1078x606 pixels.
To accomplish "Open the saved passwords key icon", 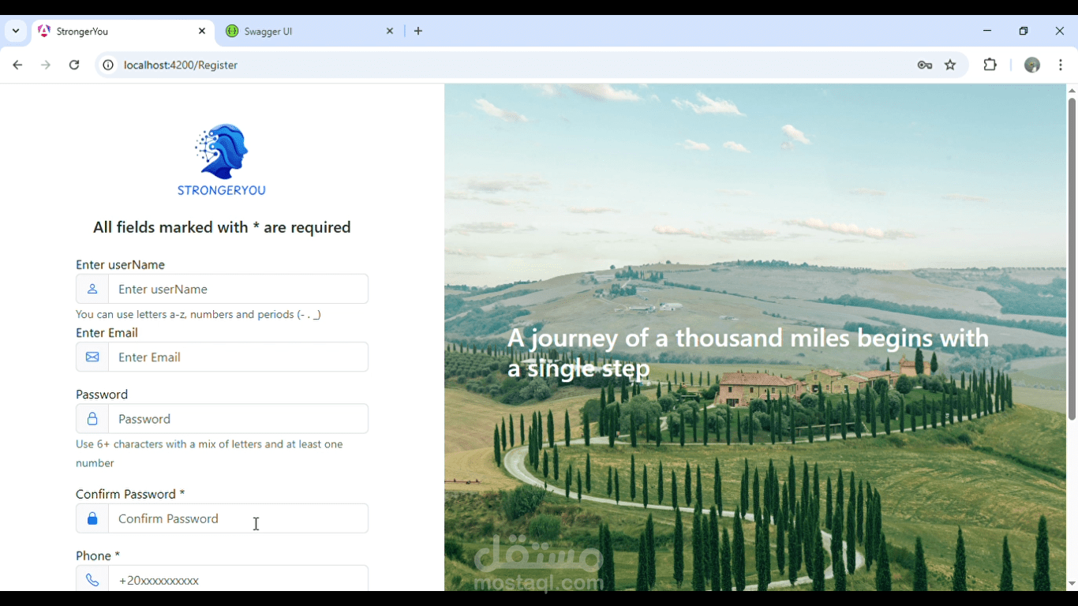I will click(925, 65).
